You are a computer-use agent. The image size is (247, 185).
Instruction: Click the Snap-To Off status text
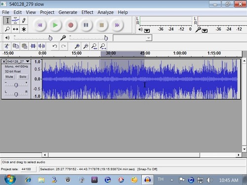point(147,169)
